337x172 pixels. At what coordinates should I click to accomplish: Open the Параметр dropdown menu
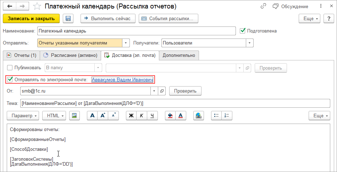(x=24, y=115)
